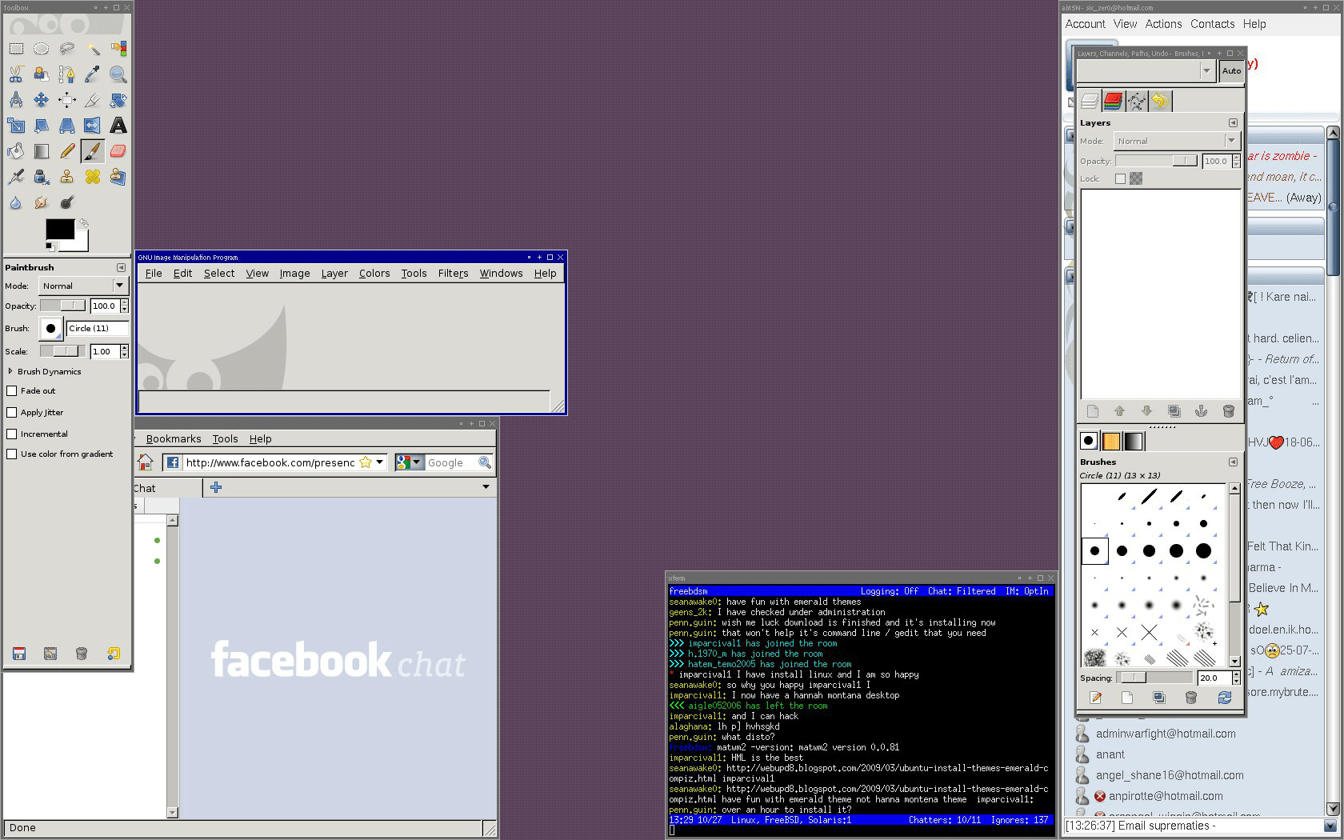Select the Circle (11) brush in Brushes grid
This screenshot has height=840, width=1344.
(1094, 550)
